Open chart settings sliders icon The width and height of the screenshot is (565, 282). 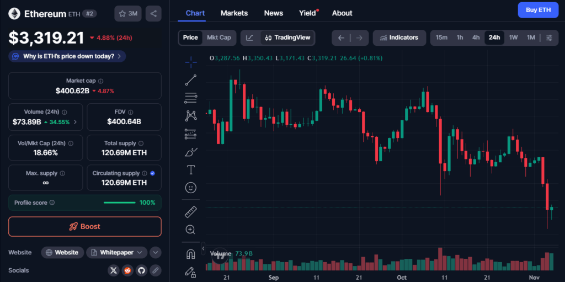[x=549, y=38]
